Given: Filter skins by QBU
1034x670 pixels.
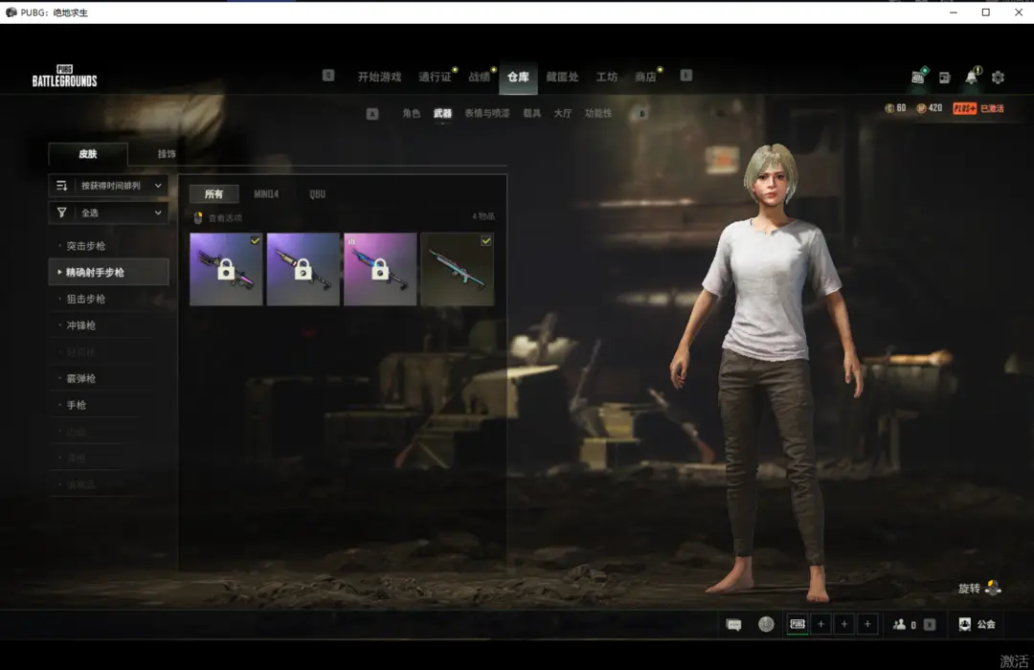Looking at the screenshot, I should pyautogui.click(x=317, y=194).
